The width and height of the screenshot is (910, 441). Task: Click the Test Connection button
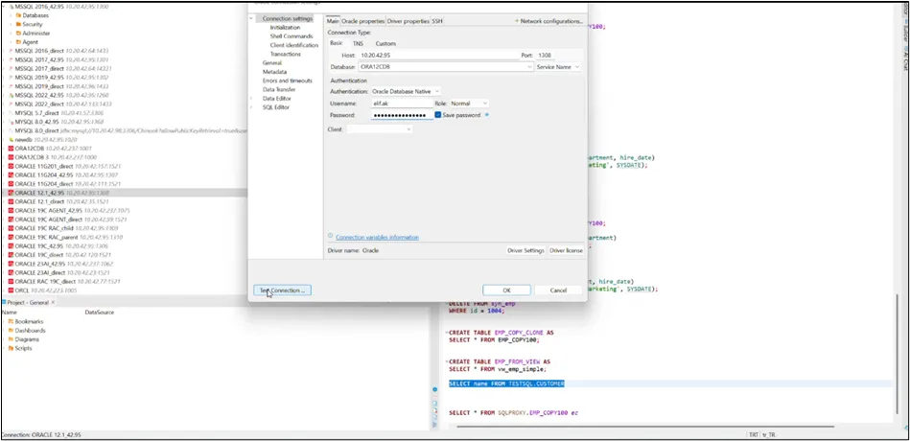(283, 290)
